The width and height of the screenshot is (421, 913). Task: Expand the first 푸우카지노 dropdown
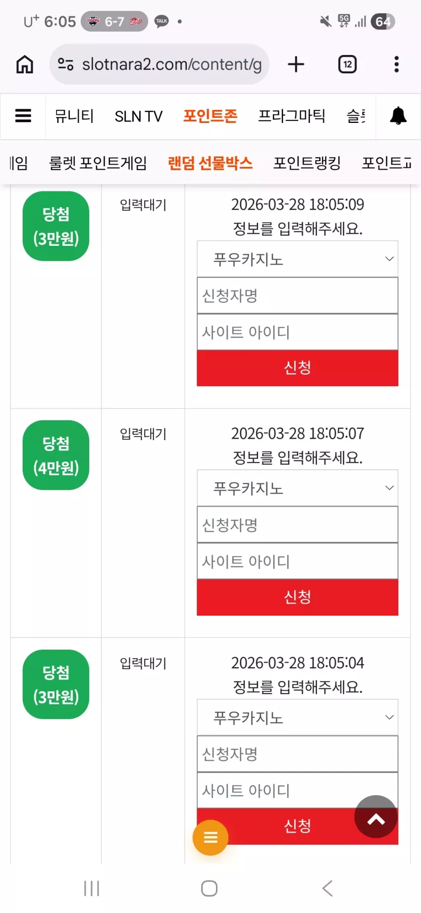click(298, 259)
